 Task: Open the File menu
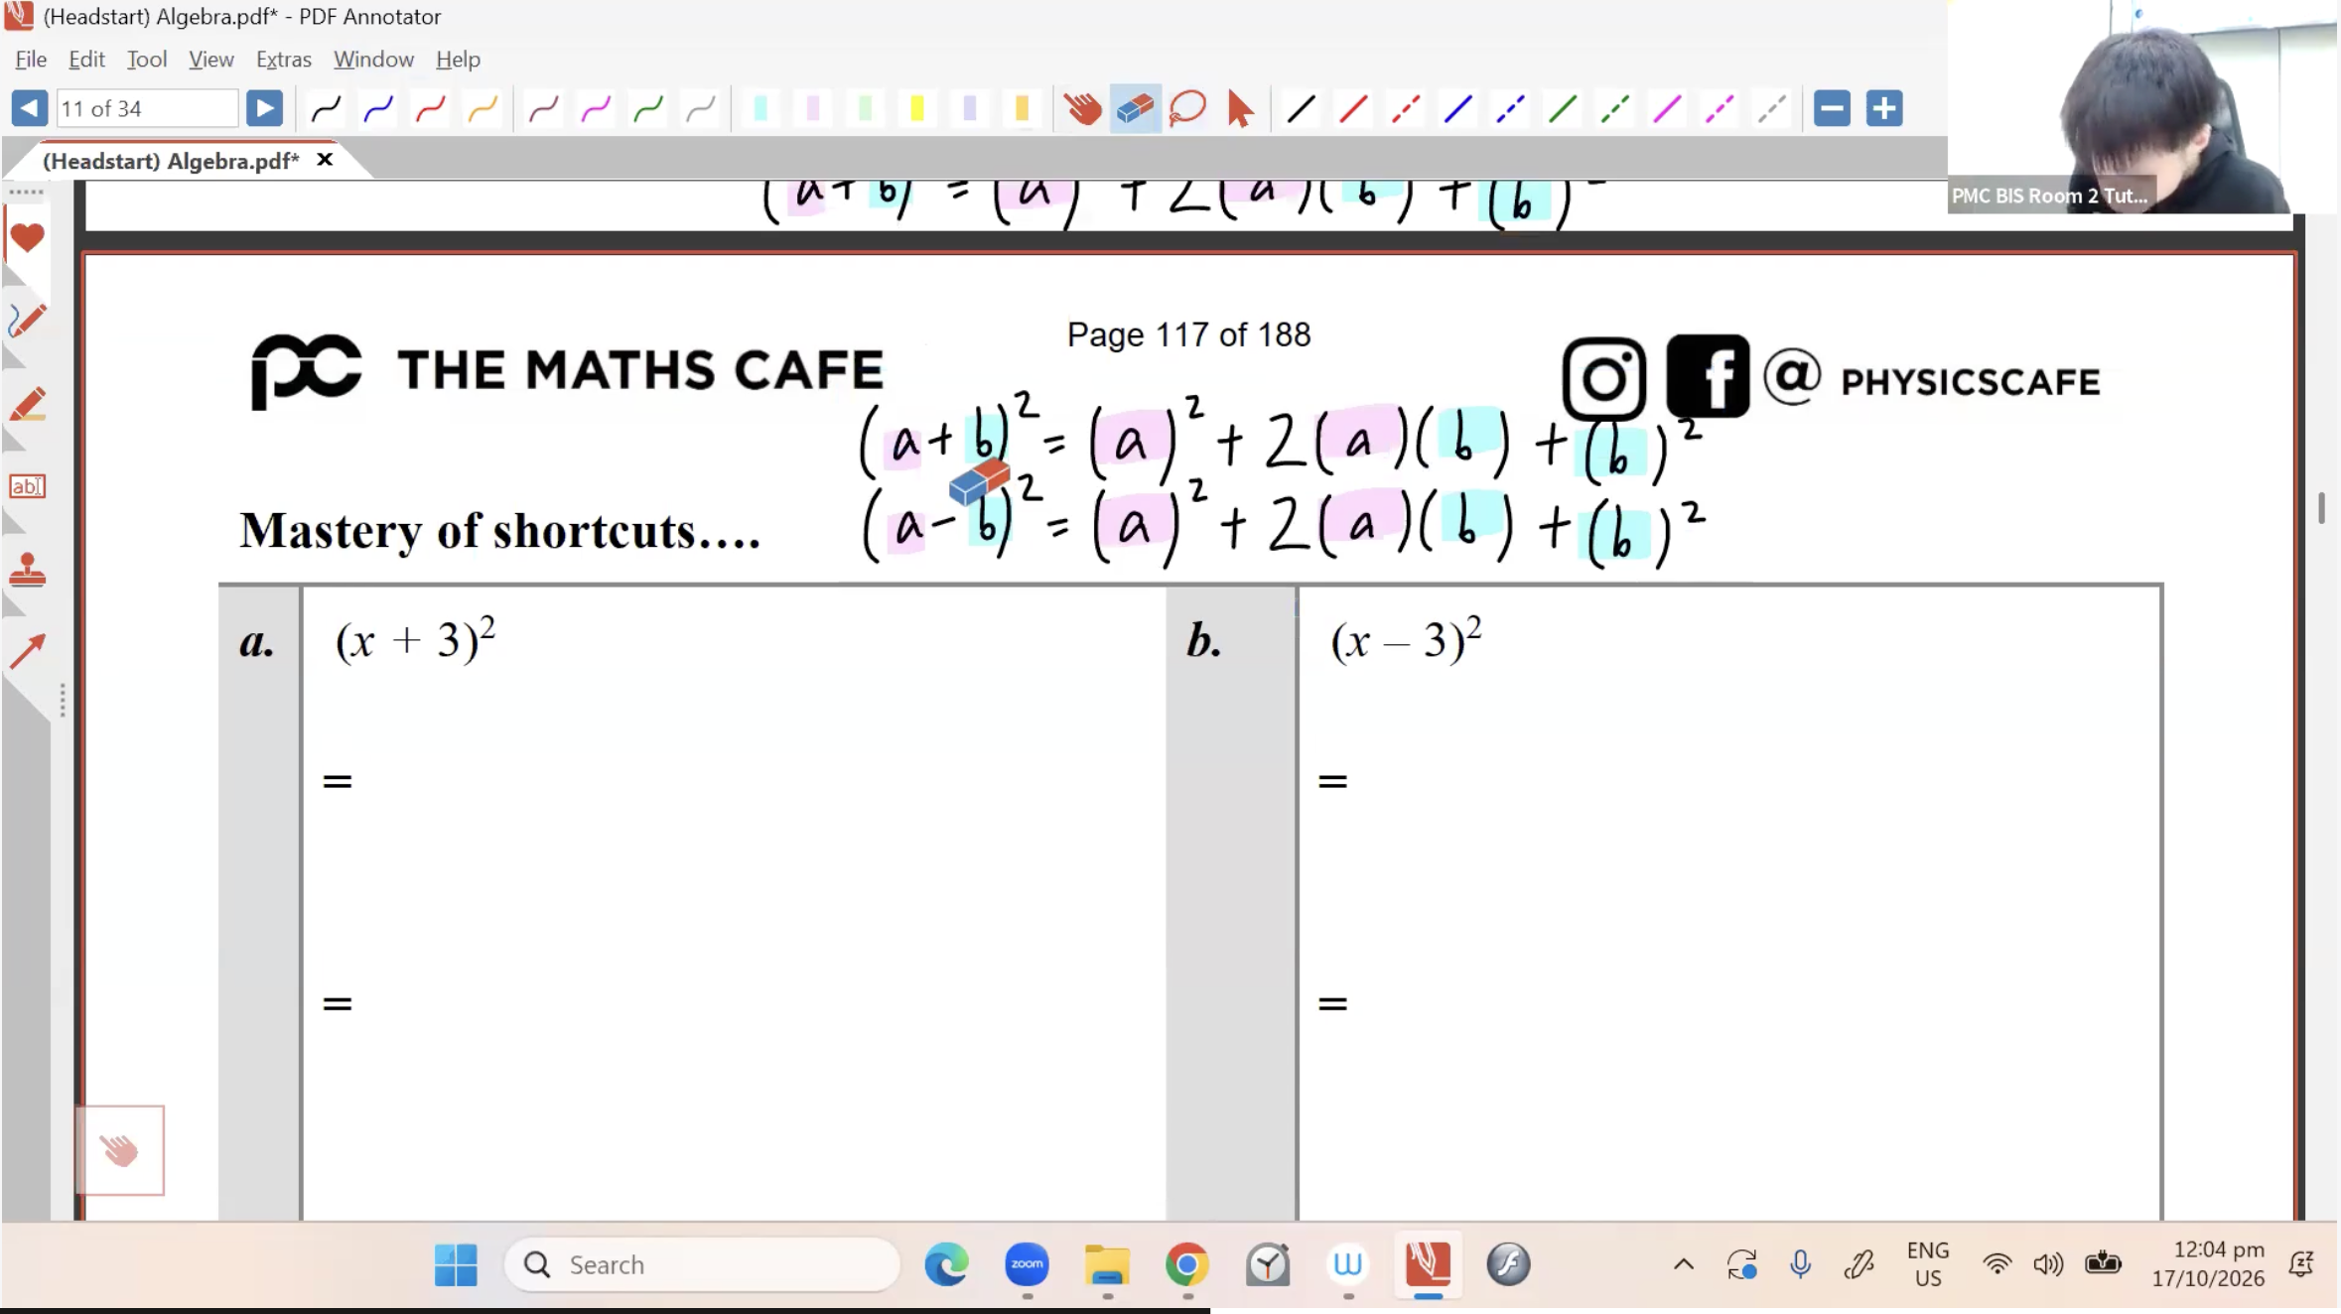click(31, 60)
